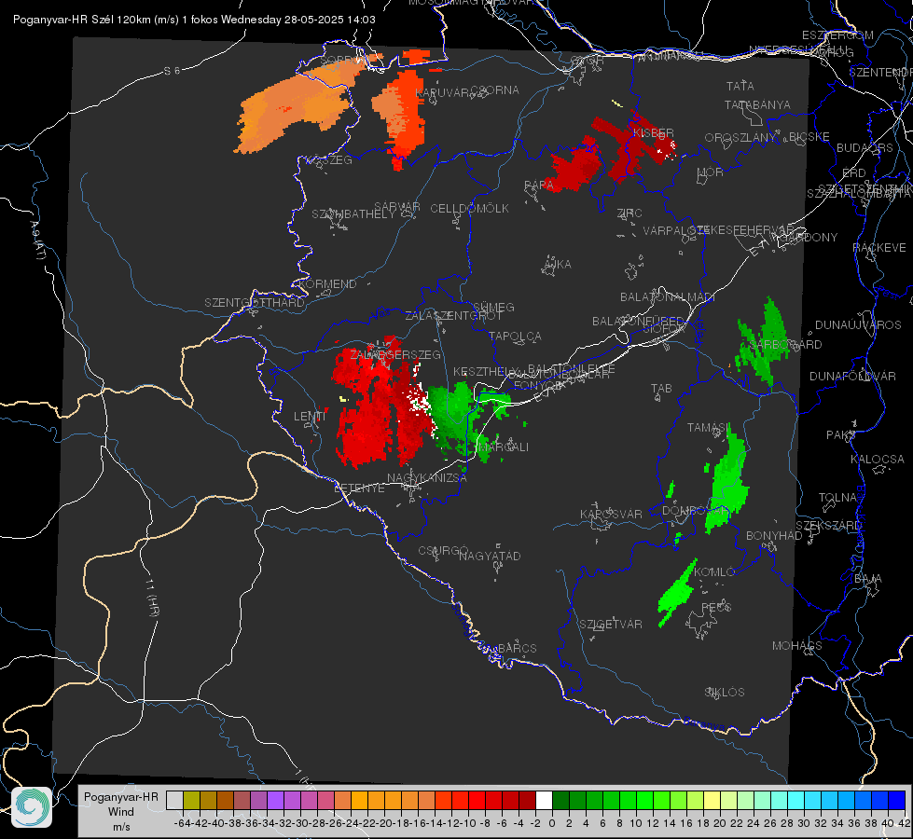Click the KAPOSVAR city label
This screenshot has height=839, width=913.
612,514
